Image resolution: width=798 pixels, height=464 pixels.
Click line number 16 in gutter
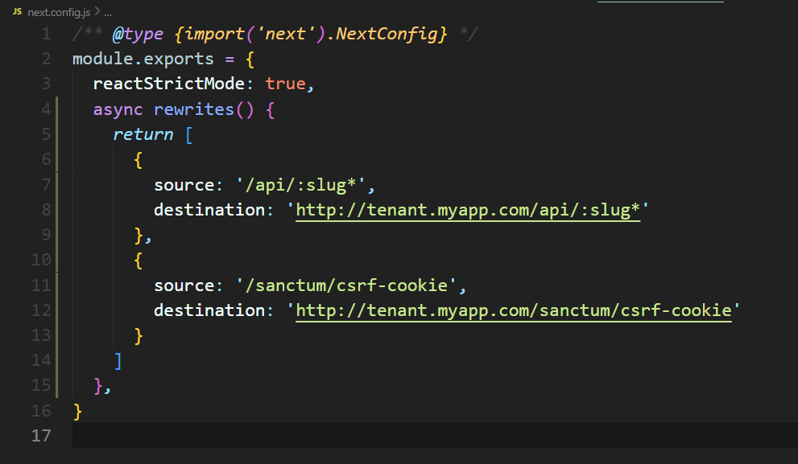(x=41, y=411)
